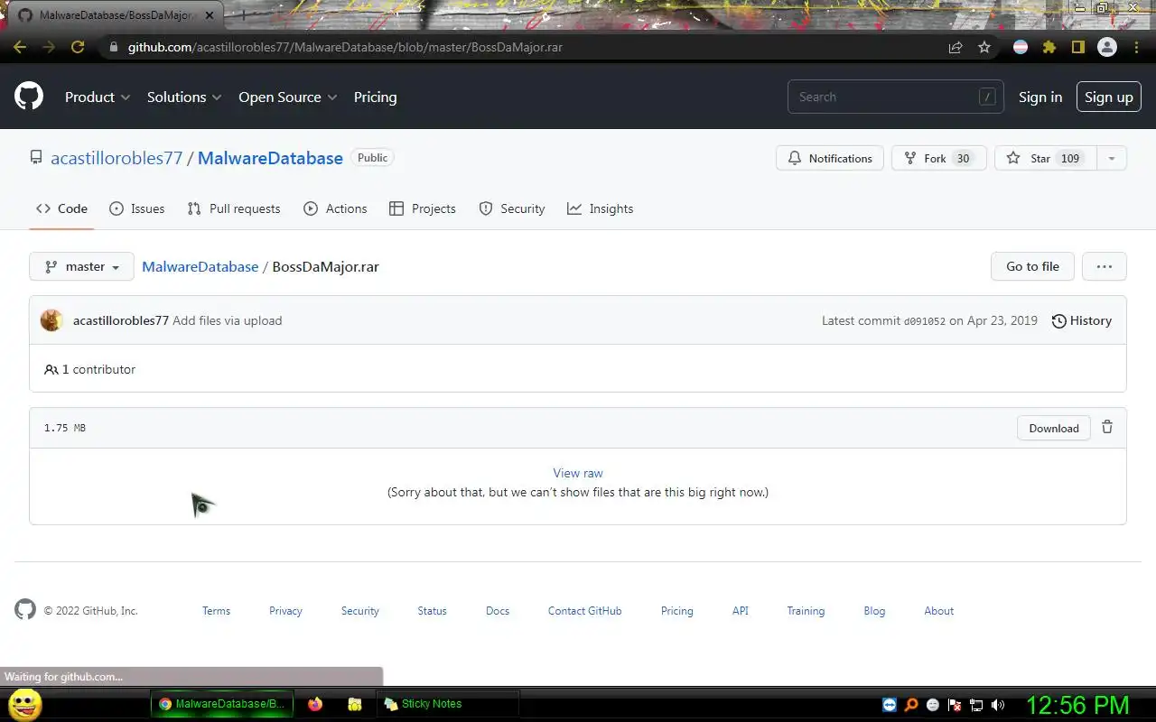Delete this file using the trash icon
The image size is (1156, 722).
[1107, 428]
